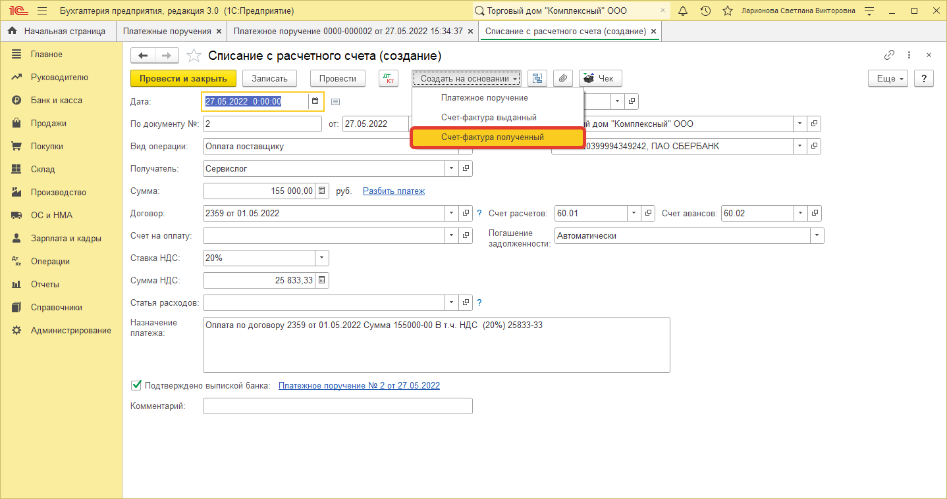Image resolution: width=947 pixels, height=499 pixels.
Task: Go back with the left arrow button
Action: (143, 56)
